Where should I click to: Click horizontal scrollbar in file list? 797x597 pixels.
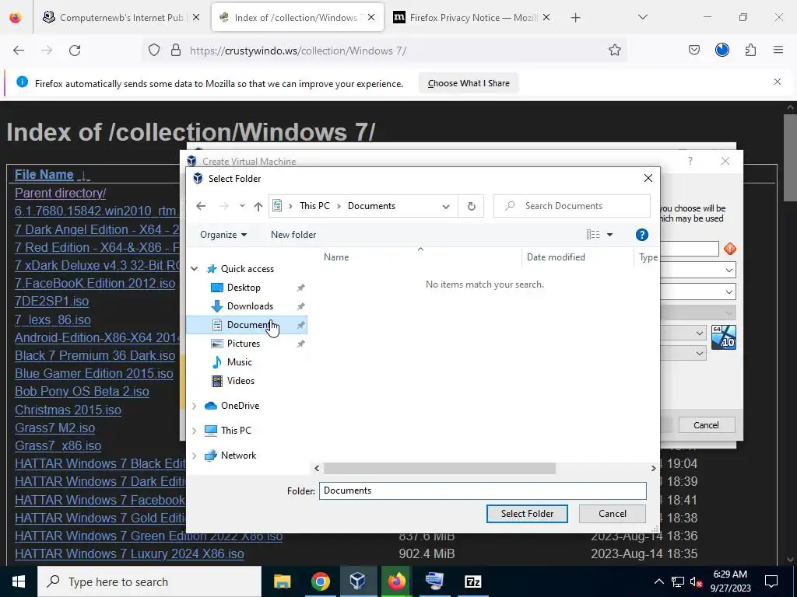click(440, 468)
